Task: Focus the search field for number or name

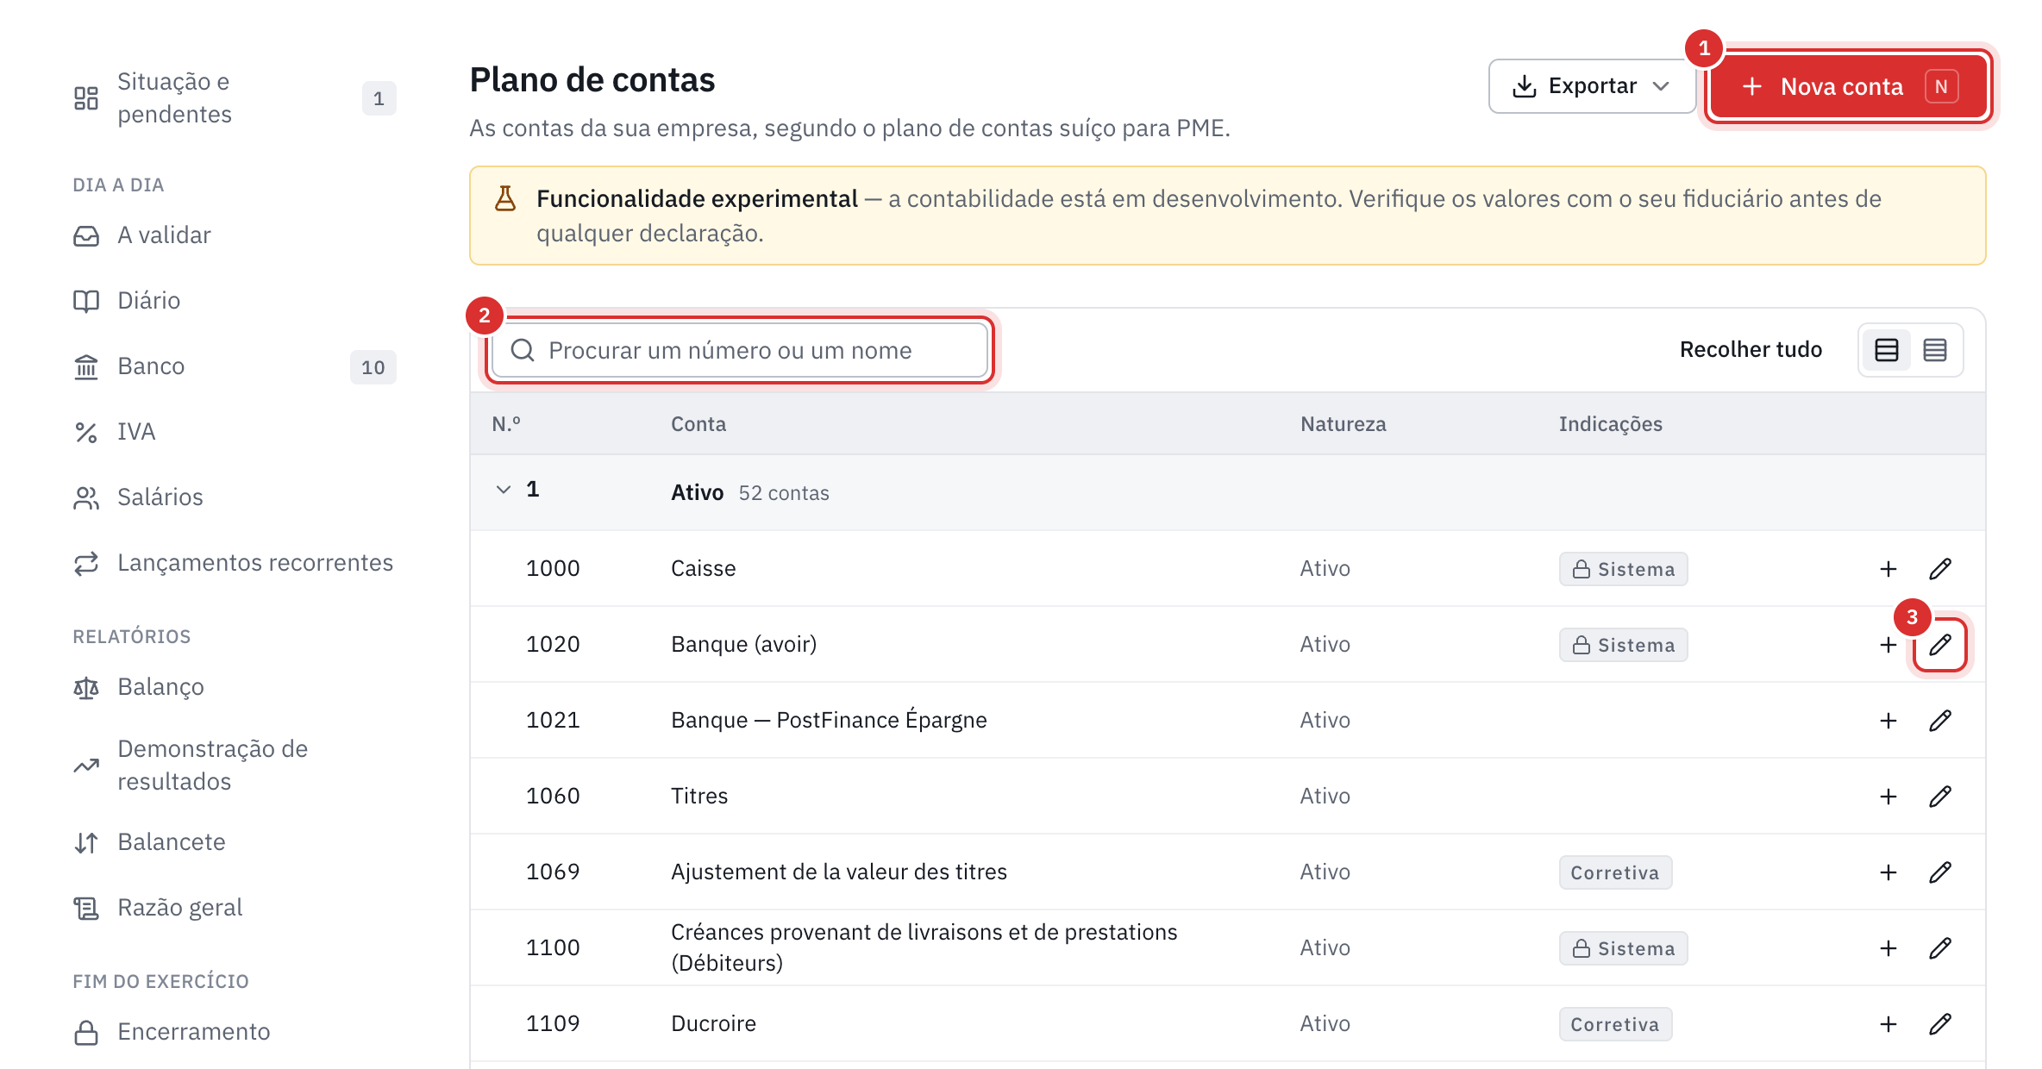Action: click(740, 350)
